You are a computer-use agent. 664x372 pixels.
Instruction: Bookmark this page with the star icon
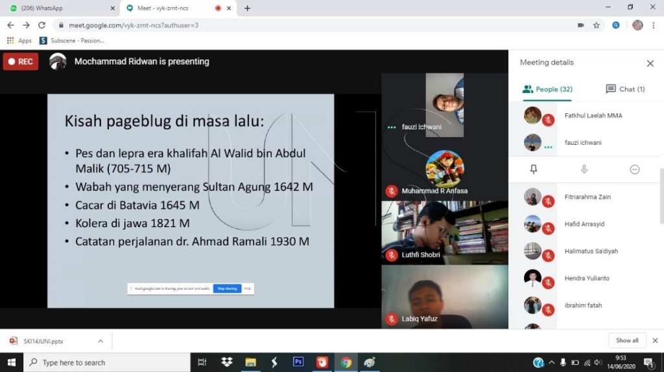[x=597, y=25]
